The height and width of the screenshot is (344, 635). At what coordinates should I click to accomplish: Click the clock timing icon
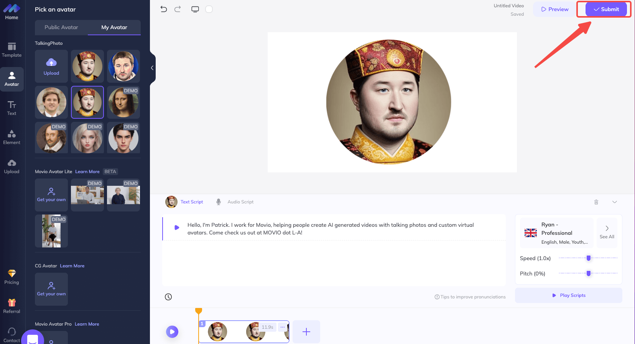[x=168, y=297]
